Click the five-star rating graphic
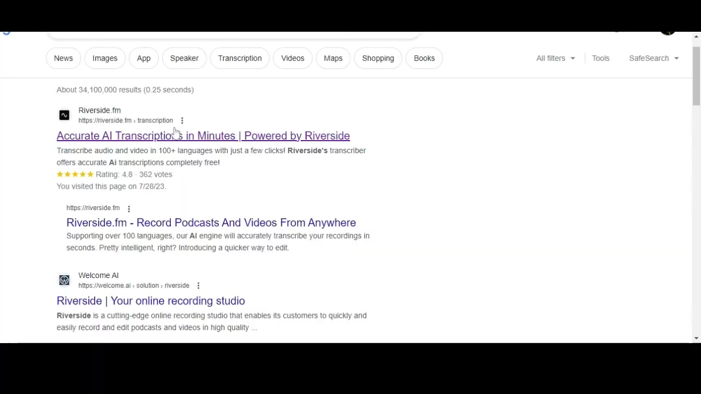Image resolution: width=701 pixels, height=394 pixels. coord(75,175)
